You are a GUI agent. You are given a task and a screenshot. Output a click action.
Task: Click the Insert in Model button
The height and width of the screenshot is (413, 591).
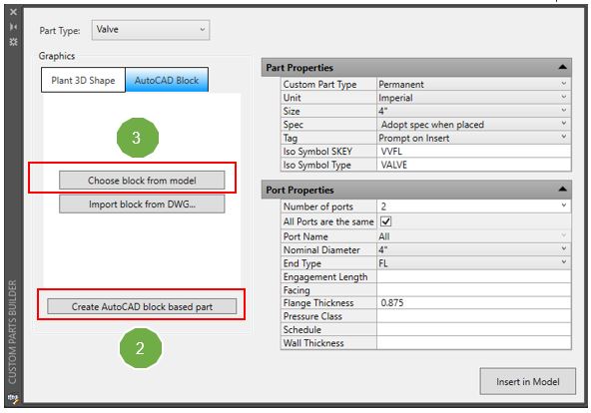tap(528, 381)
